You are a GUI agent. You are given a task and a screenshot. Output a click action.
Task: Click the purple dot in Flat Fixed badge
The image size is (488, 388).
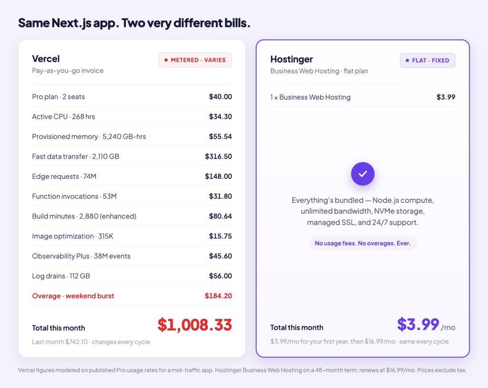[407, 61]
